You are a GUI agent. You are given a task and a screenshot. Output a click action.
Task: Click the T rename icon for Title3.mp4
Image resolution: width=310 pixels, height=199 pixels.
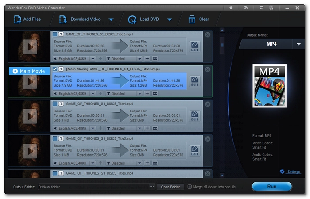(x=61, y=69)
